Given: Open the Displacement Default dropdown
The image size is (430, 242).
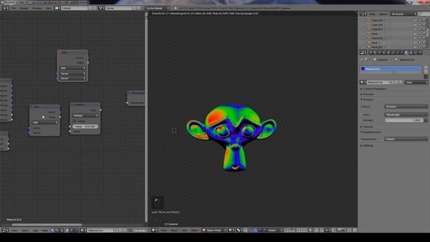Looking at the screenshot, I should coord(406,139).
